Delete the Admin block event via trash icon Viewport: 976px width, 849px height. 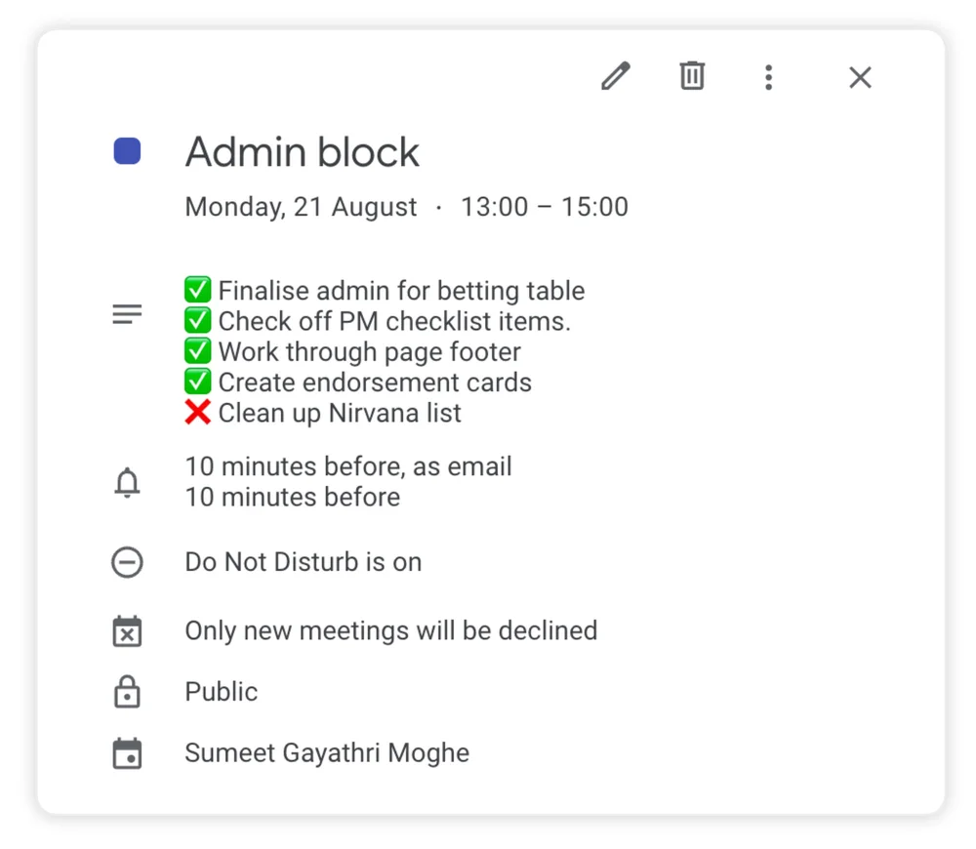692,76
